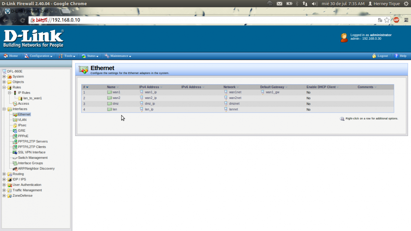Sort by Comments column header
Image resolution: width=411 pixels, height=231 pixels.
[x=367, y=87]
